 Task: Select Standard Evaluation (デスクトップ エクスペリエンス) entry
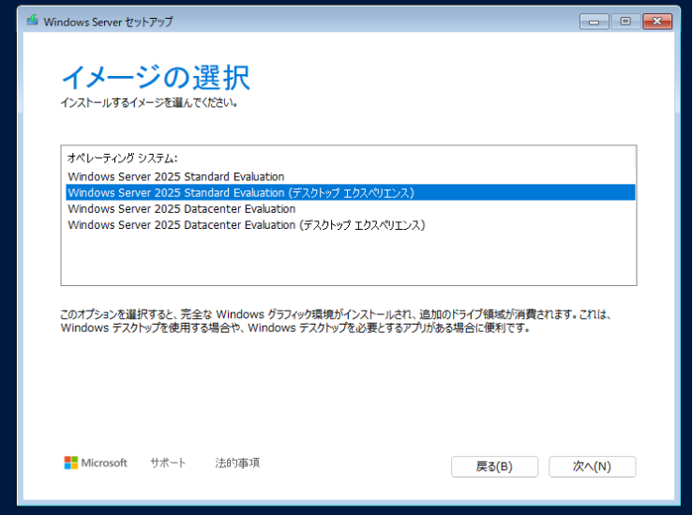coord(241,192)
